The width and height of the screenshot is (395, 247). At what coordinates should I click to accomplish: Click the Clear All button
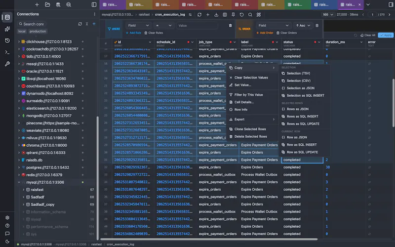coord(368,35)
